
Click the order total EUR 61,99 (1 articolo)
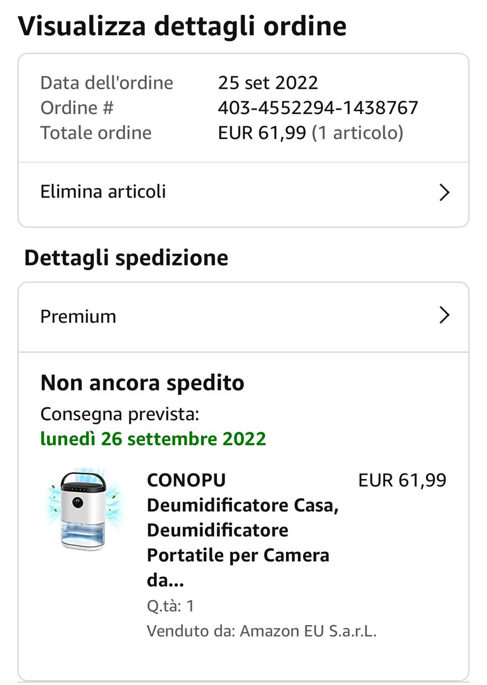(x=311, y=133)
